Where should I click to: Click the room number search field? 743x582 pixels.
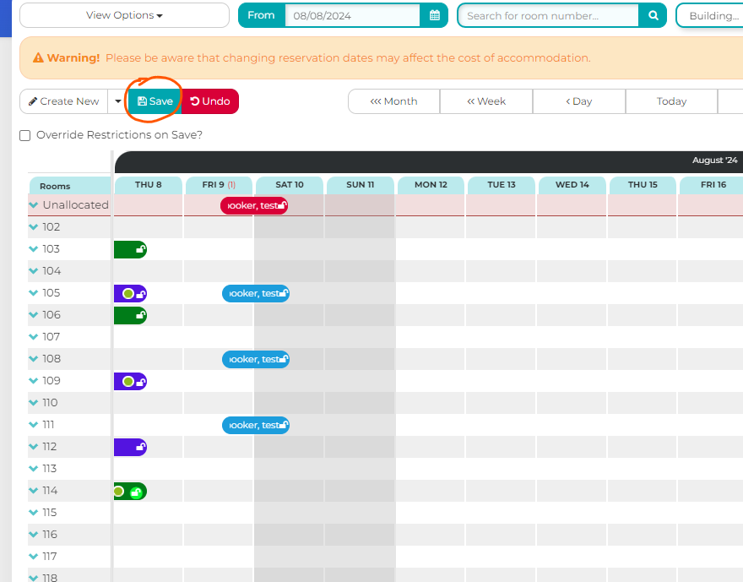point(549,16)
